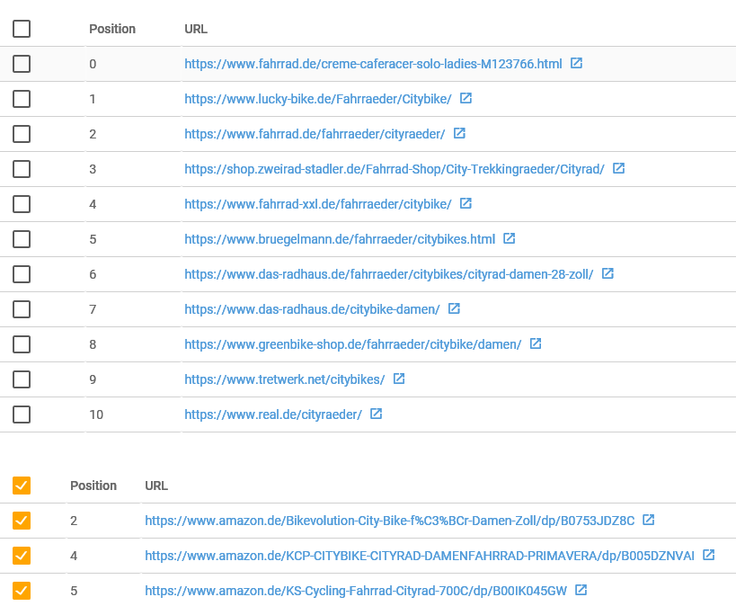
Task: Follow the real.de/cityraeder/ link
Action: pyautogui.click(x=273, y=414)
